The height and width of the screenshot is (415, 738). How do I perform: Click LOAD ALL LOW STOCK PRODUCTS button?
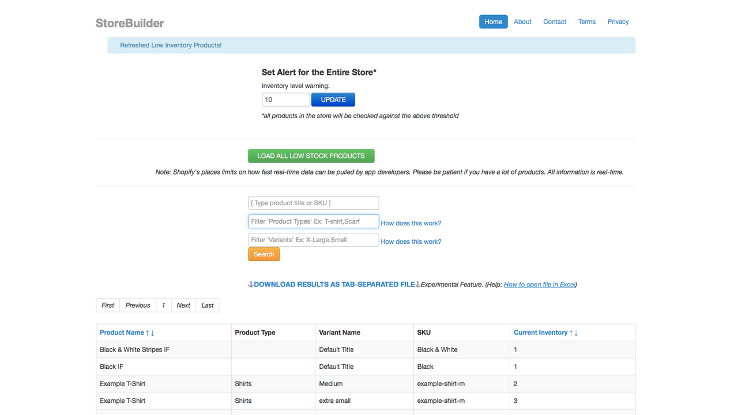(x=311, y=156)
